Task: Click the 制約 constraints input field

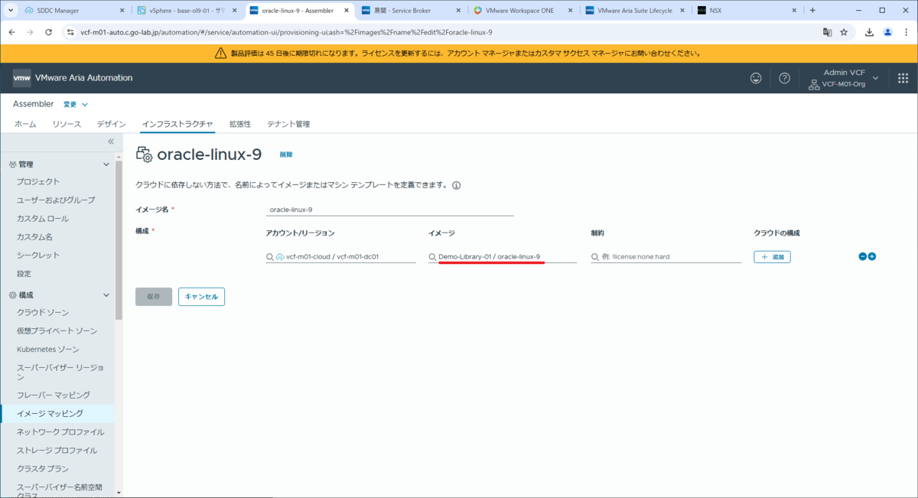Action: (x=666, y=257)
